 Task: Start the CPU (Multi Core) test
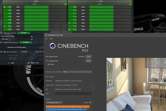tap(89, 56)
